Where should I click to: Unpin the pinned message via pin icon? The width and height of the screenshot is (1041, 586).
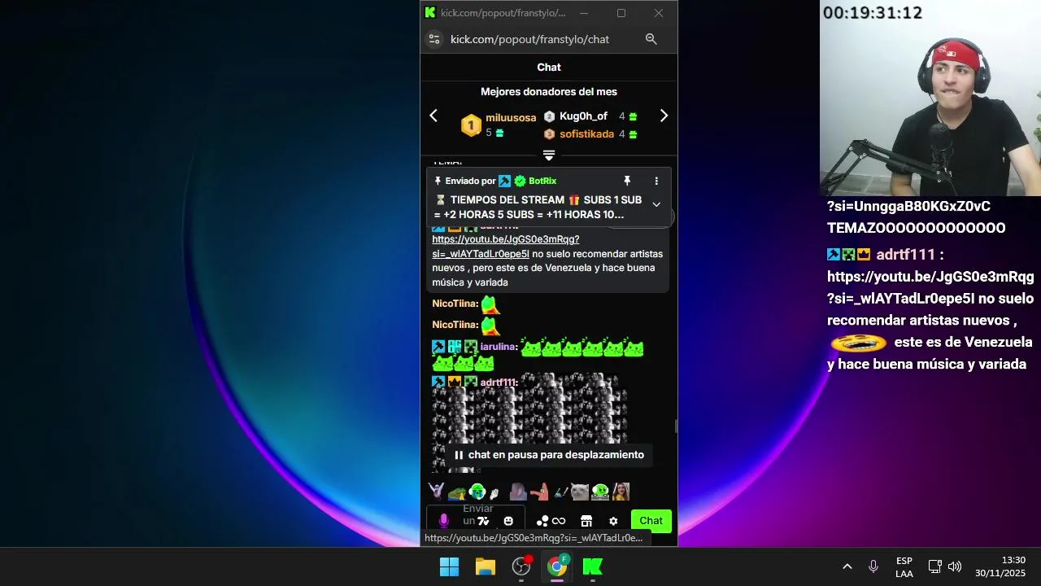[627, 181]
